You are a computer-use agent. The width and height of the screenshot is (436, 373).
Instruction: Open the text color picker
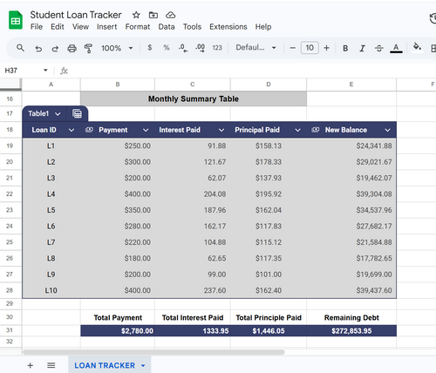(396, 48)
